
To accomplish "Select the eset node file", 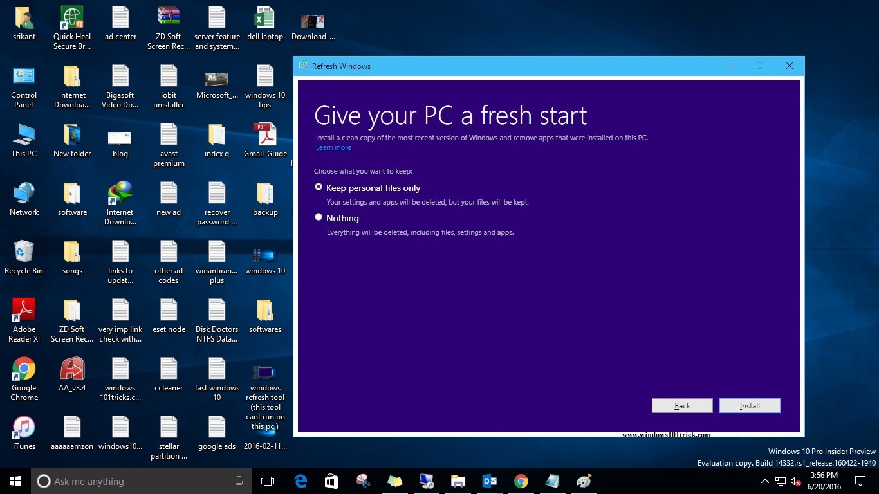I will pos(169,316).
